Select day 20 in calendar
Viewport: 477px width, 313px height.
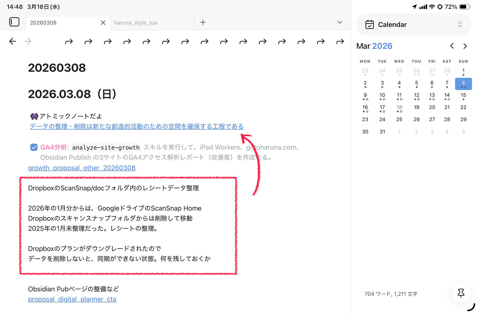coord(432,107)
